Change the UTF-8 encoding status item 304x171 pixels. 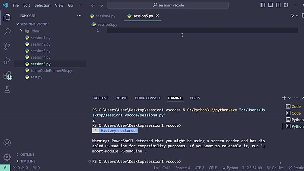tap(199, 168)
